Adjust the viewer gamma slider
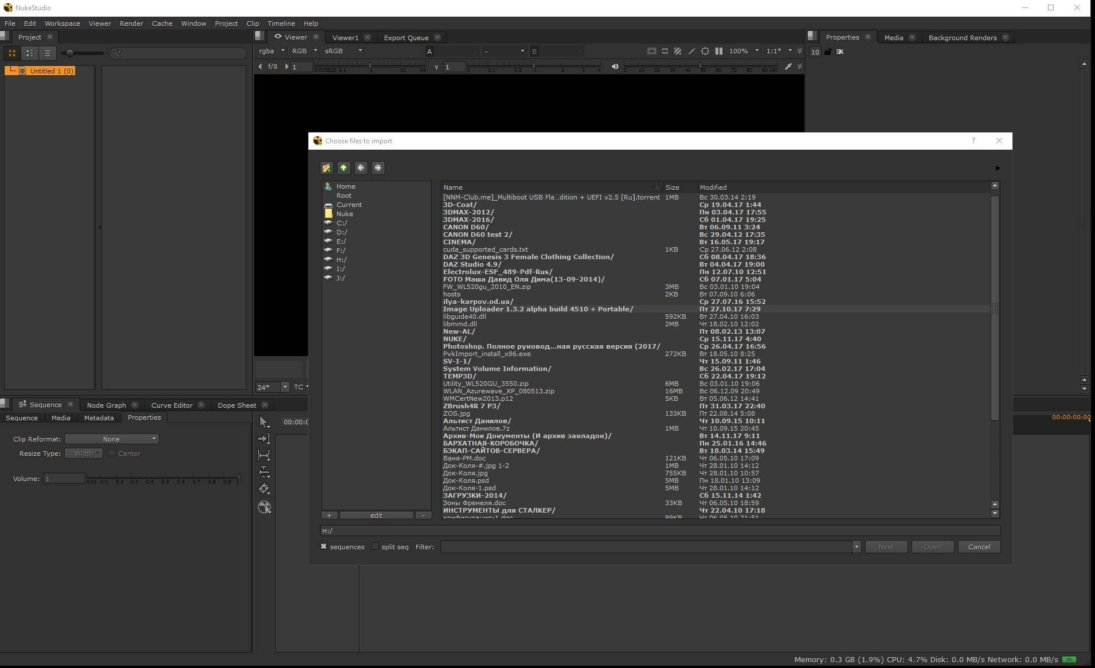 click(534, 67)
